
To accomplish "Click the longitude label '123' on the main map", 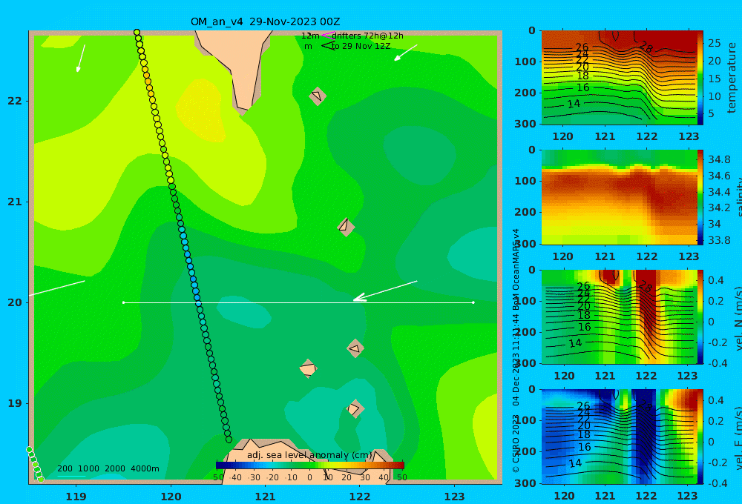I will click(455, 497).
